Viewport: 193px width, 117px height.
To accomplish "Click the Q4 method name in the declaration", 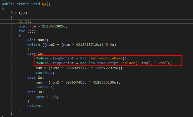I will click(44, 4).
